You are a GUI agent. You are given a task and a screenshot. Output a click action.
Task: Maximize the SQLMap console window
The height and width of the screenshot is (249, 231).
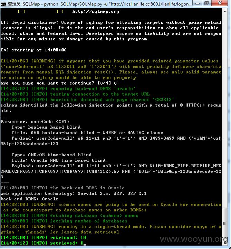206,3
